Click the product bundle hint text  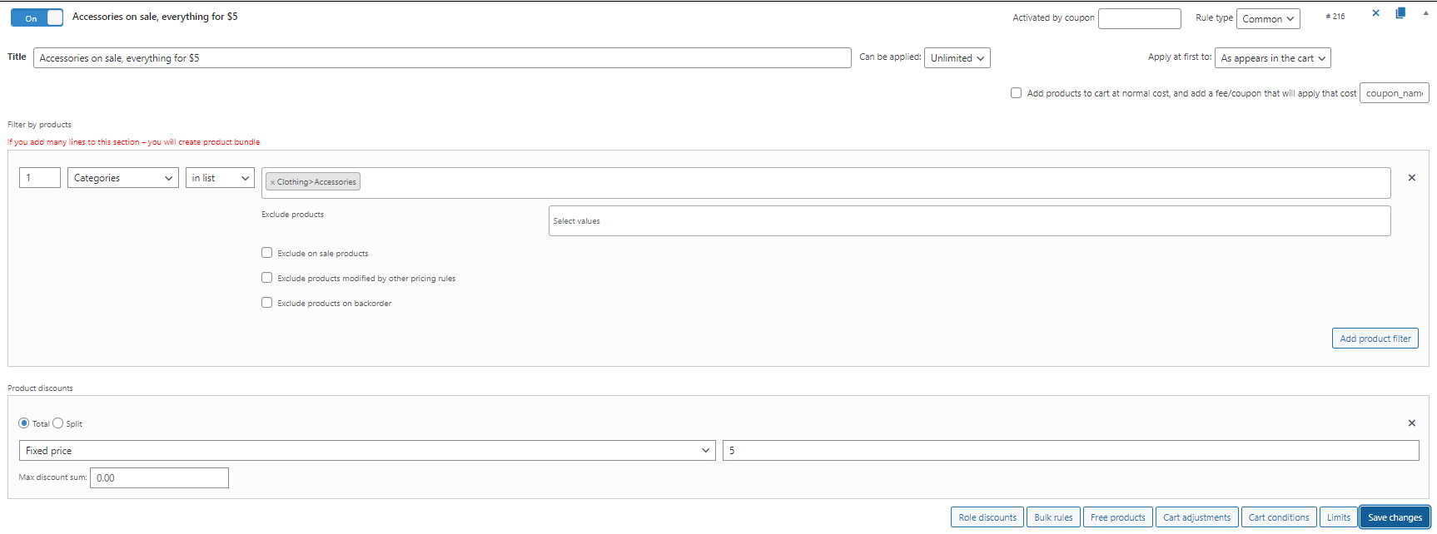[x=133, y=142]
